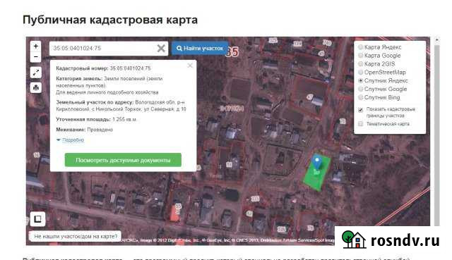Toggle fullscreen map with the arrows icon
Image resolution: width=452 pixels, height=260 pixels.
point(36,73)
